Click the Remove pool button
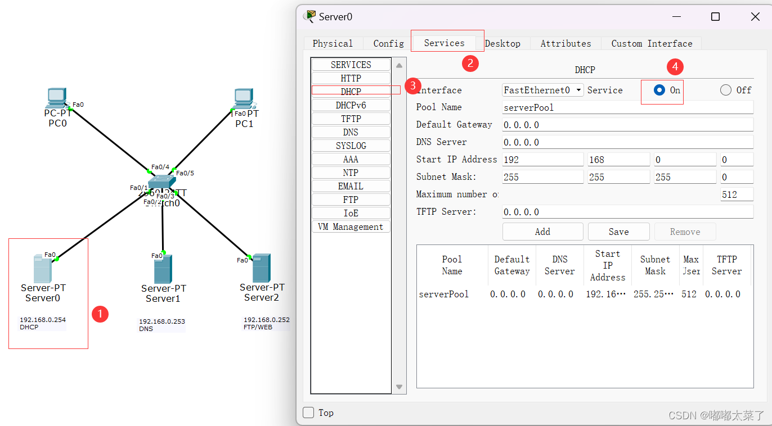This screenshot has height=426, width=772. [x=685, y=232]
